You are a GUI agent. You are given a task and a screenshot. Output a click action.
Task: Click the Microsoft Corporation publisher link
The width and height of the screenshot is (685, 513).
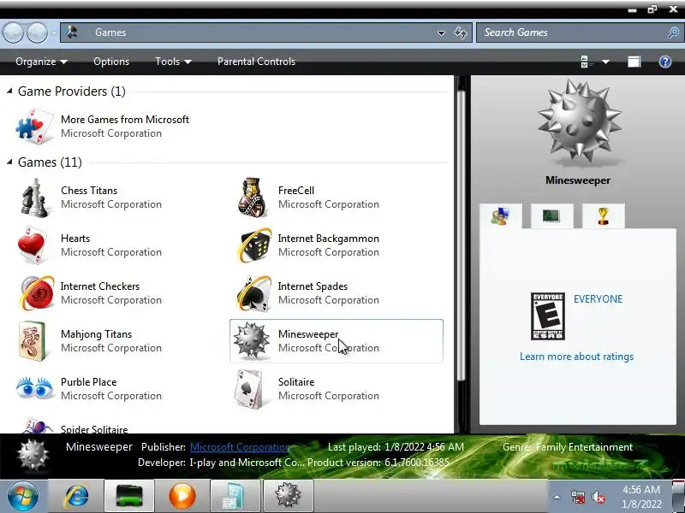coord(240,447)
